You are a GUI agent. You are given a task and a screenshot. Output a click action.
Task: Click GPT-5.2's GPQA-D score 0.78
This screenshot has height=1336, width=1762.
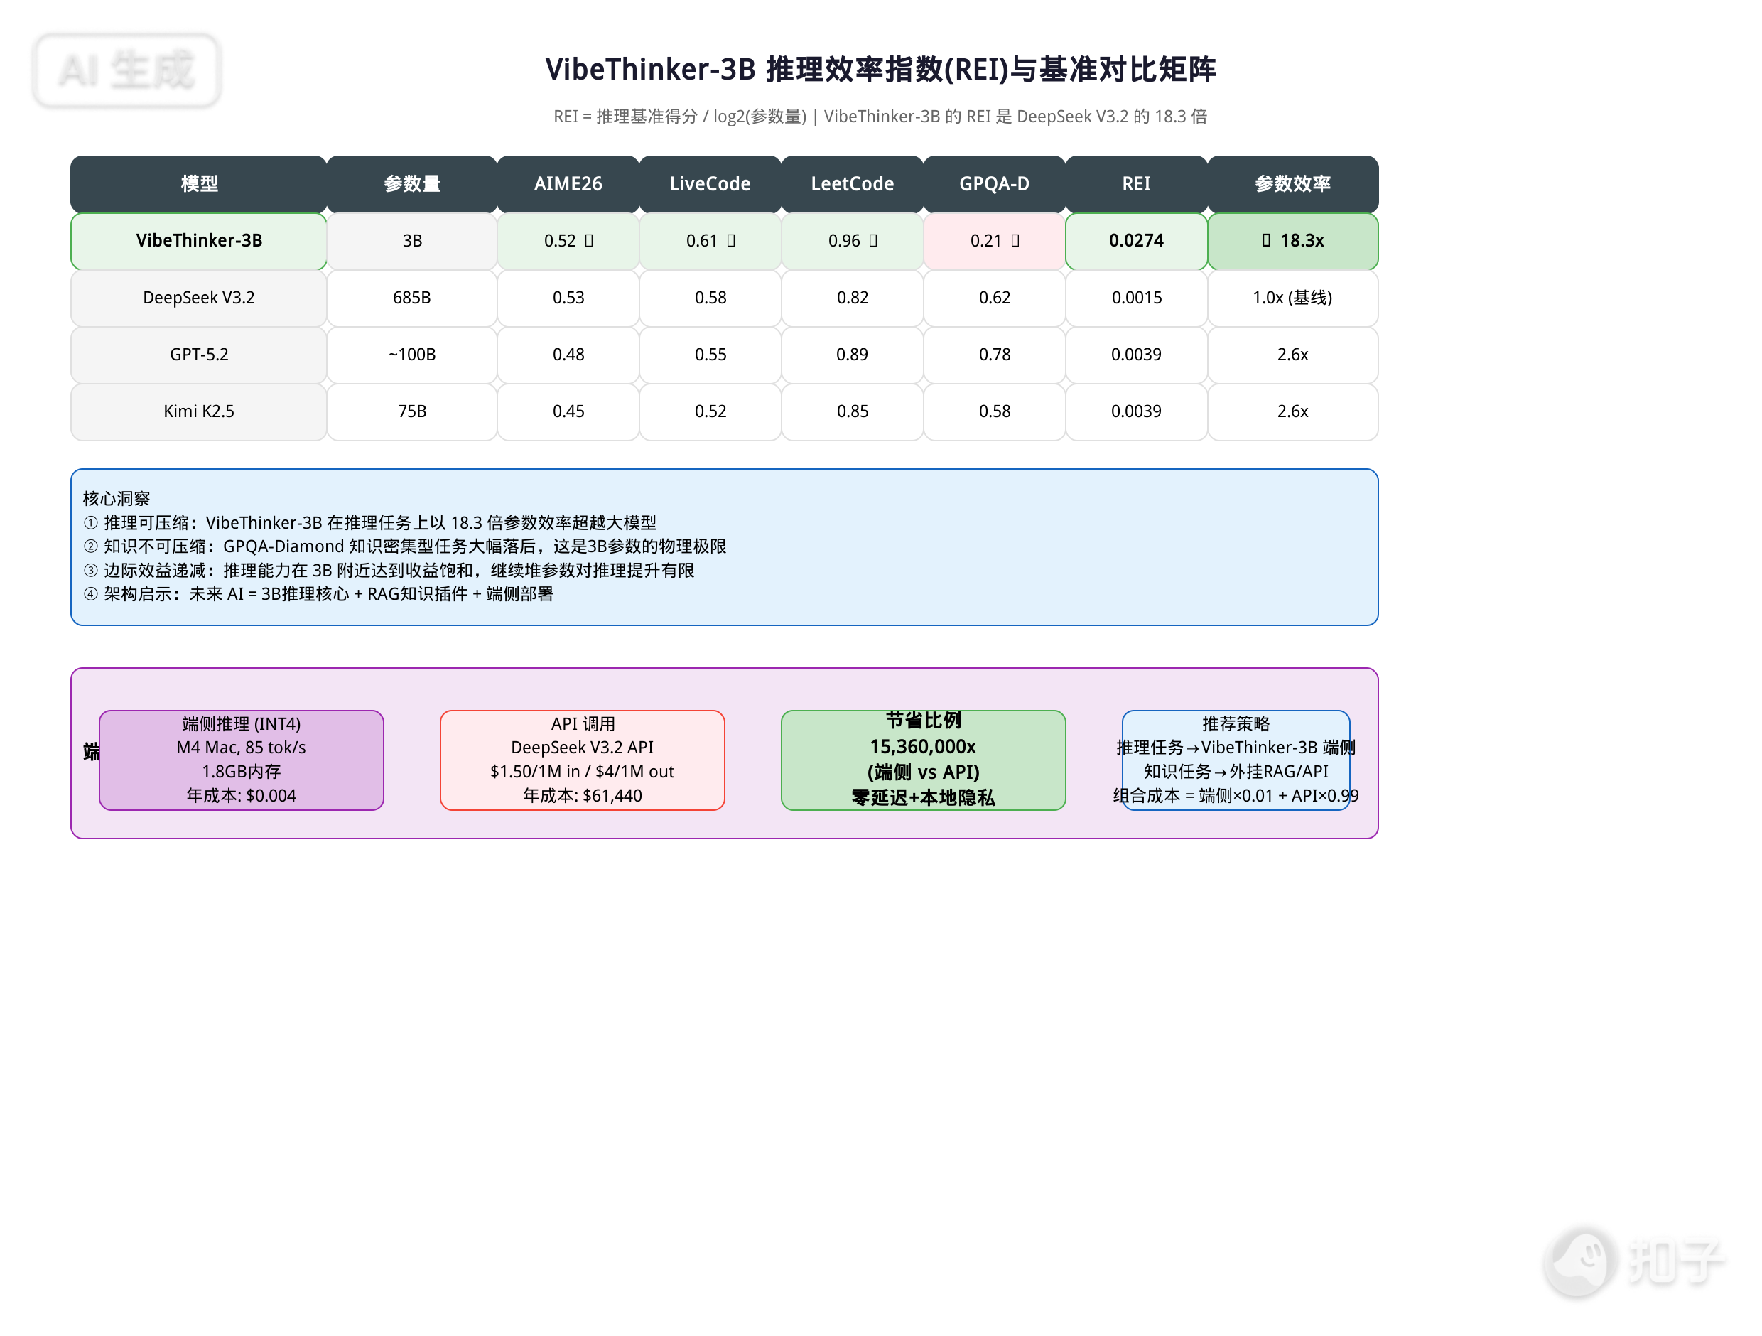coord(994,355)
